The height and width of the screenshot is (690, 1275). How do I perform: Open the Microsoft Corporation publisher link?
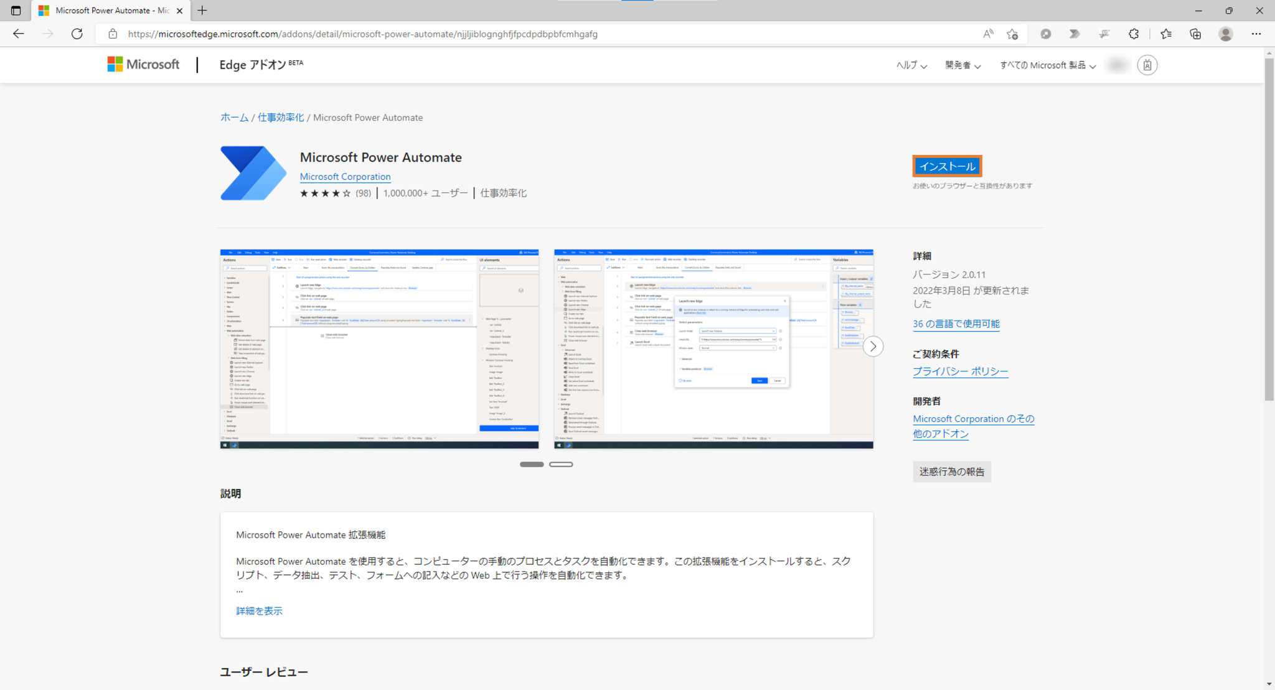(x=345, y=177)
